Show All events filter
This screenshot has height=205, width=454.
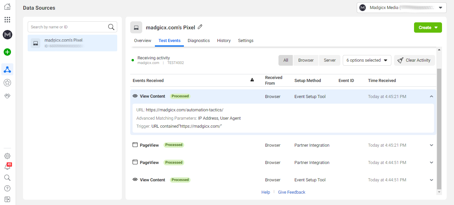click(286, 60)
